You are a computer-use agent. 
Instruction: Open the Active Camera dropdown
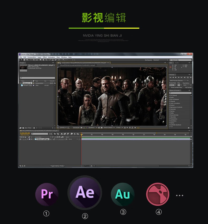point(109,128)
